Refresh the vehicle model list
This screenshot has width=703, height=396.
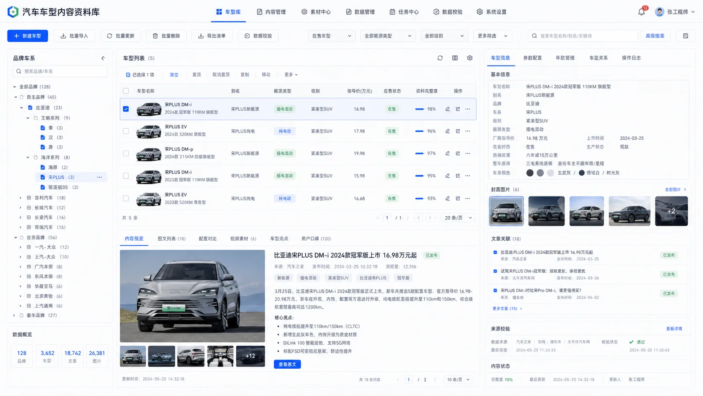coord(440,58)
